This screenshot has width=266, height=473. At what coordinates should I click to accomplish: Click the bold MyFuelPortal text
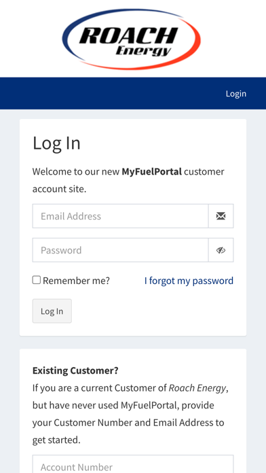click(152, 172)
